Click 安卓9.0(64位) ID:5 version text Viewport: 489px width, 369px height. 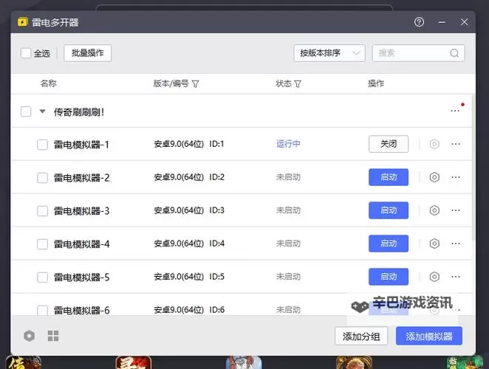(x=189, y=277)
